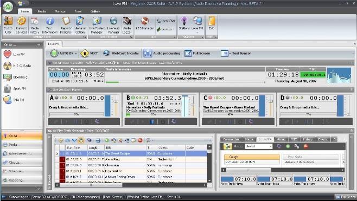Toggle player D status indicator

click(x=288, y=98)
